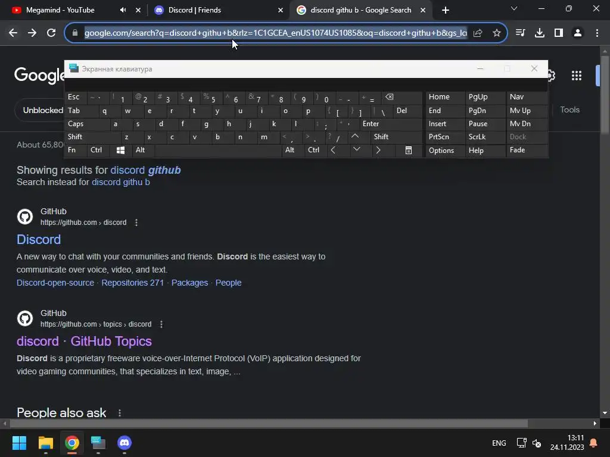
Task: Open the tab search chevron
Action: (x=514, y=8)
